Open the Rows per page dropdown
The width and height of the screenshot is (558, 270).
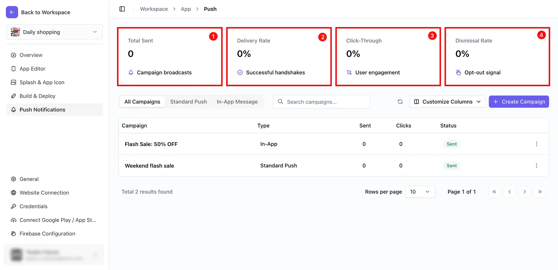[420, 192]
